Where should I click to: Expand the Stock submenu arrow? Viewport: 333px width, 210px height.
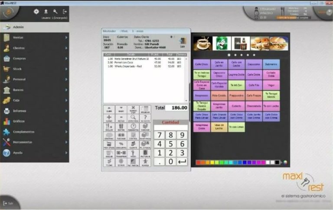tap(66, 69)
